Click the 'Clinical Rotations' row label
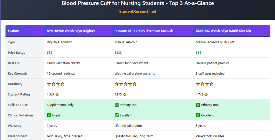This screenshot has width=275, height=140. [20, 115]
